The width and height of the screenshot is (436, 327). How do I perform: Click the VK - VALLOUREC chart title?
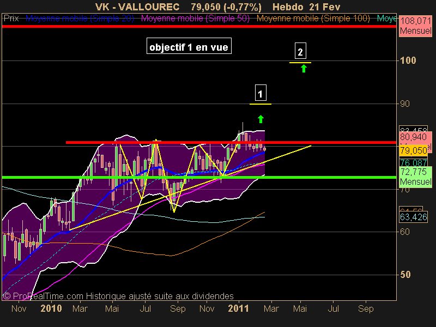click(137, 7)
